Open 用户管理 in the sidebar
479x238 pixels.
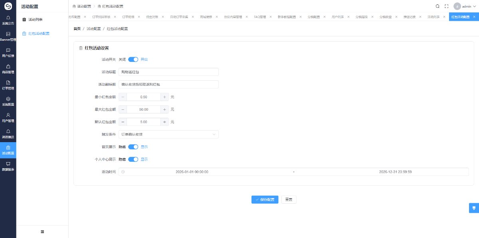8,117
